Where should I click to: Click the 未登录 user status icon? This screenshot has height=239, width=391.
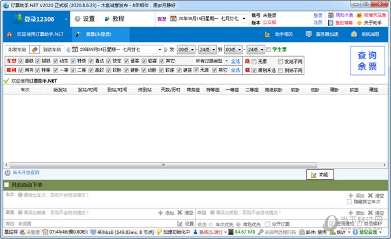tap(23, 232)
